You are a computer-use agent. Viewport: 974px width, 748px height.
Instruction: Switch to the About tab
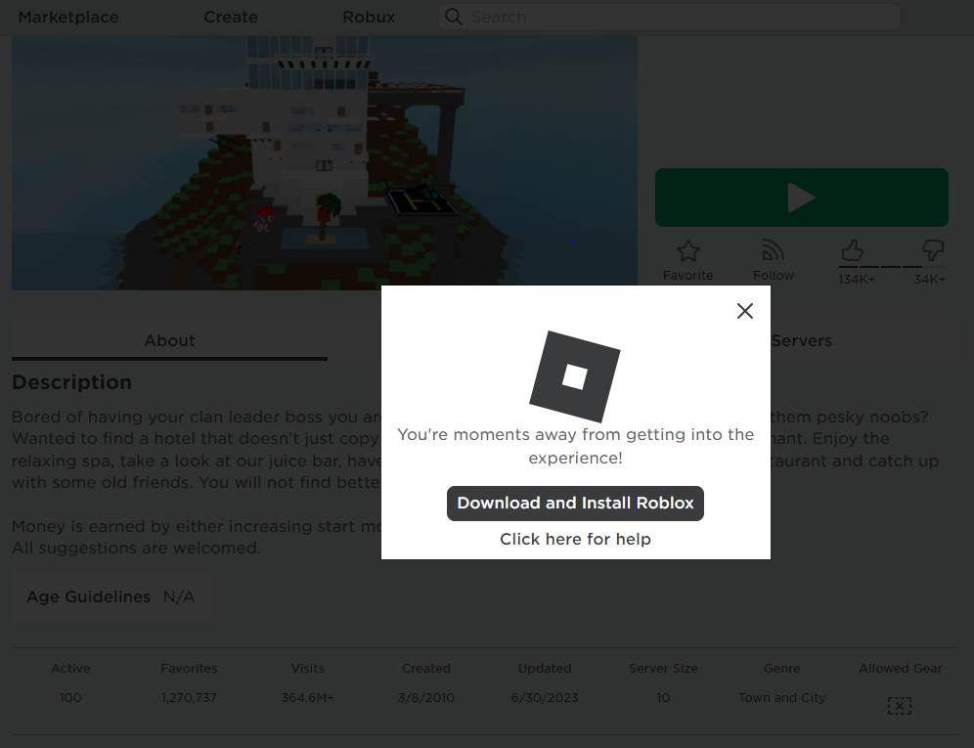coord(169,340)
